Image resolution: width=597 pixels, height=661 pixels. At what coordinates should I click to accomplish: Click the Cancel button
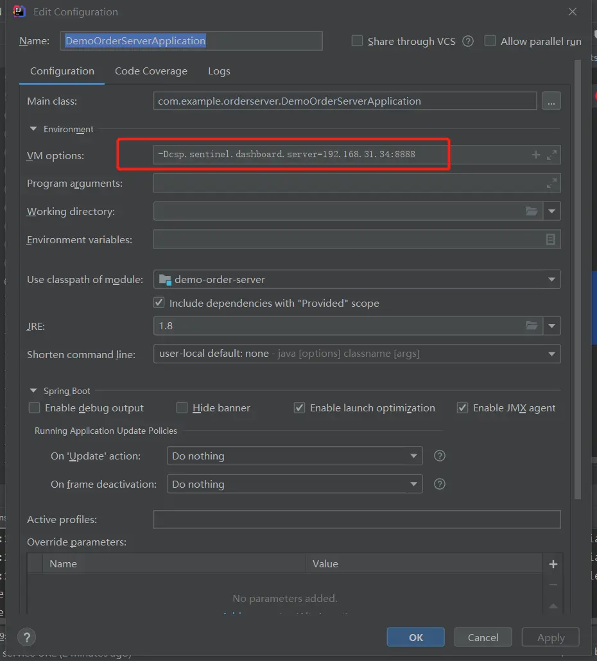pos(483,637)
